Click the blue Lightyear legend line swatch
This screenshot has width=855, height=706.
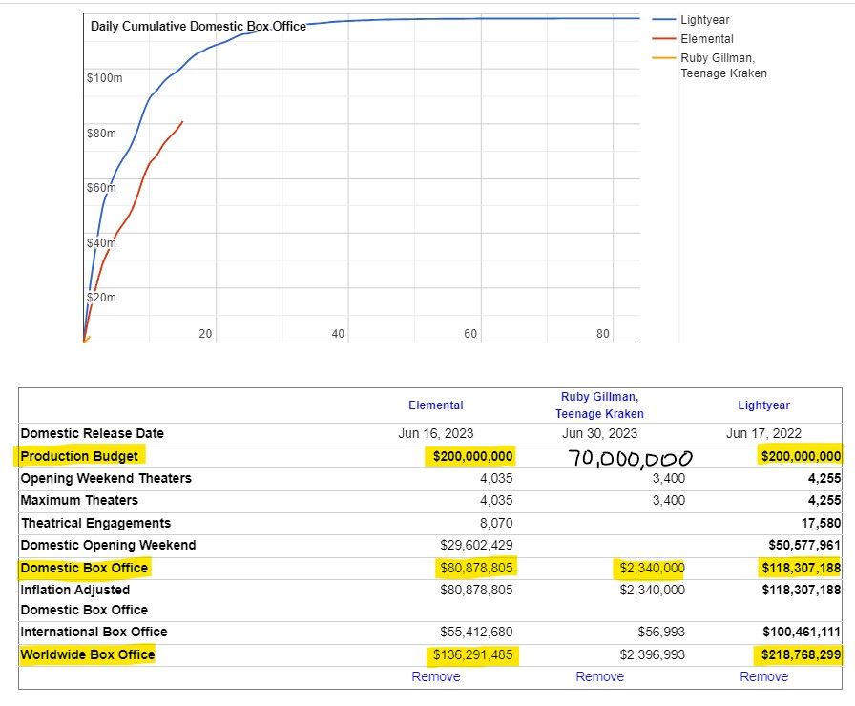[x=663, y=19]
